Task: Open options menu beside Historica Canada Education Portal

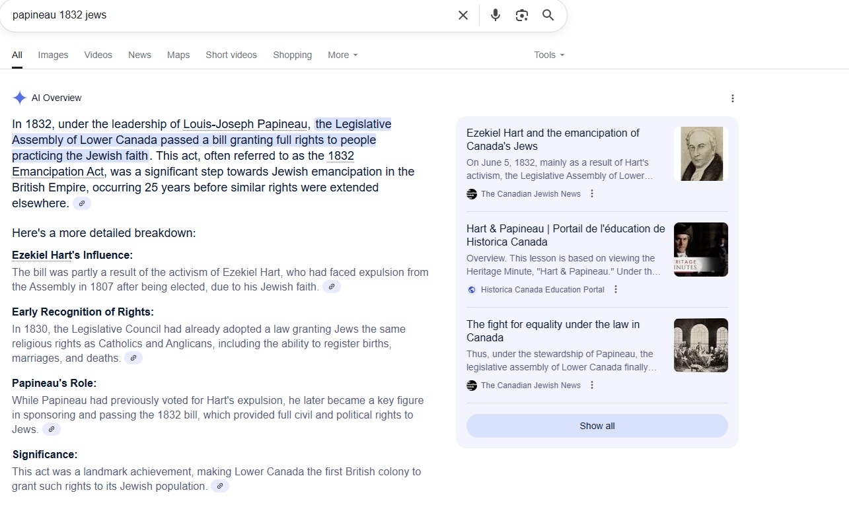Action: tap(616, 289)
